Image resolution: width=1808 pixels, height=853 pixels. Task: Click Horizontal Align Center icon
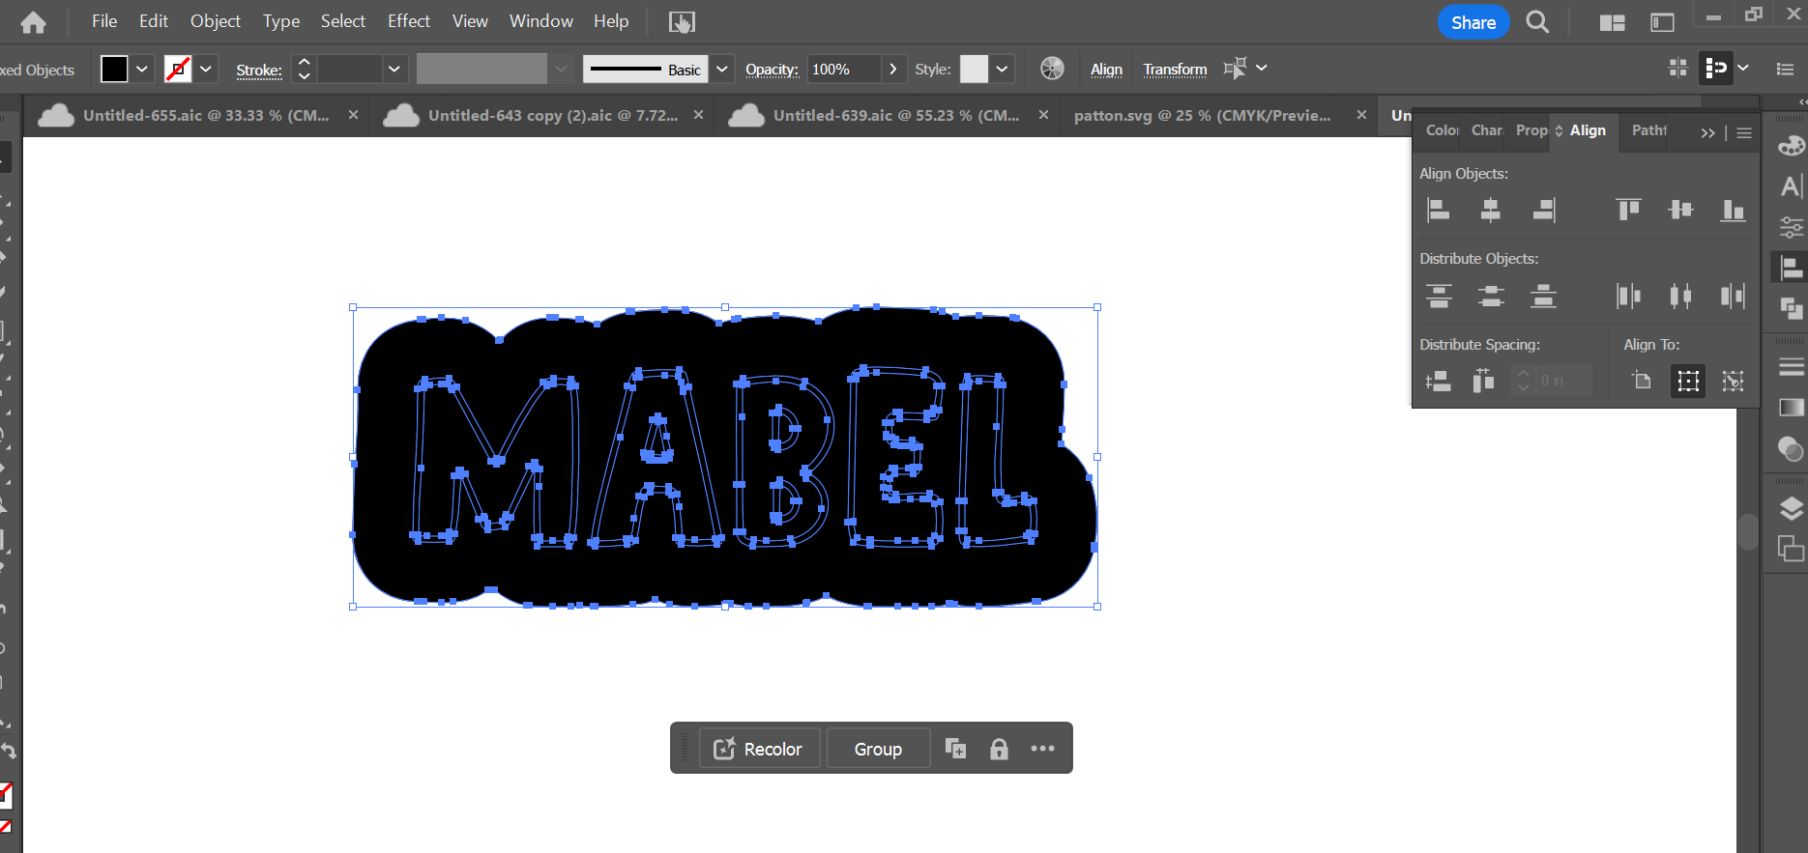(1491, 210)
